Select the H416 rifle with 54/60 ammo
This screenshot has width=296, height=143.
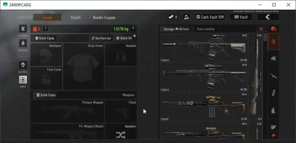(204, 48)
